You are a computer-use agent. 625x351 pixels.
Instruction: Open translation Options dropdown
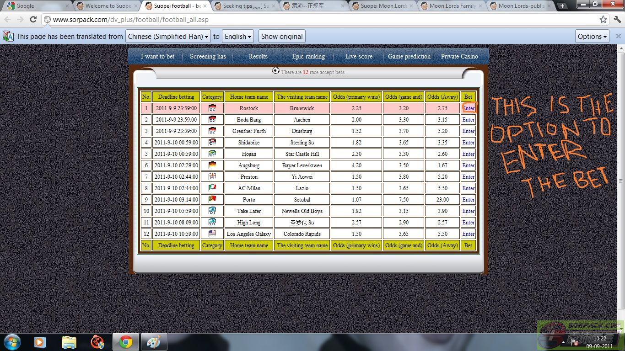click(x=592, y=37)
